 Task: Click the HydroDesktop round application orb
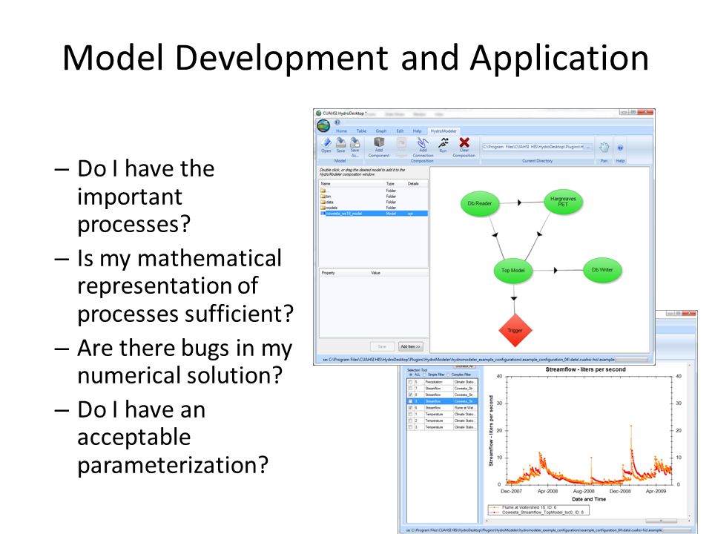pos(323,126)
